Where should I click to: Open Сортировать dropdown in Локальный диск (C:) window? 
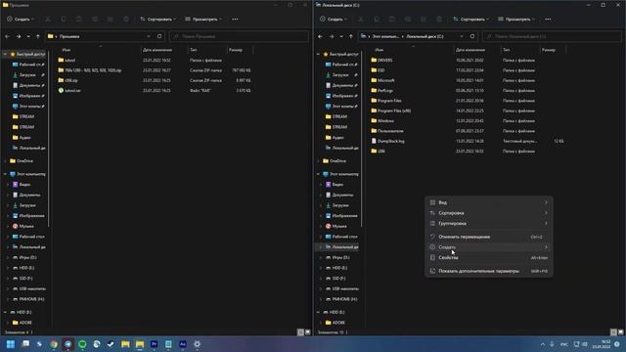tap(471, 20)
